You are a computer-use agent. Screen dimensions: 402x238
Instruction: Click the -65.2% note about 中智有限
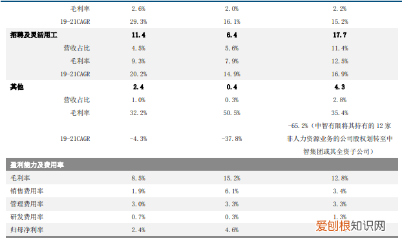(x=339, y=139)
